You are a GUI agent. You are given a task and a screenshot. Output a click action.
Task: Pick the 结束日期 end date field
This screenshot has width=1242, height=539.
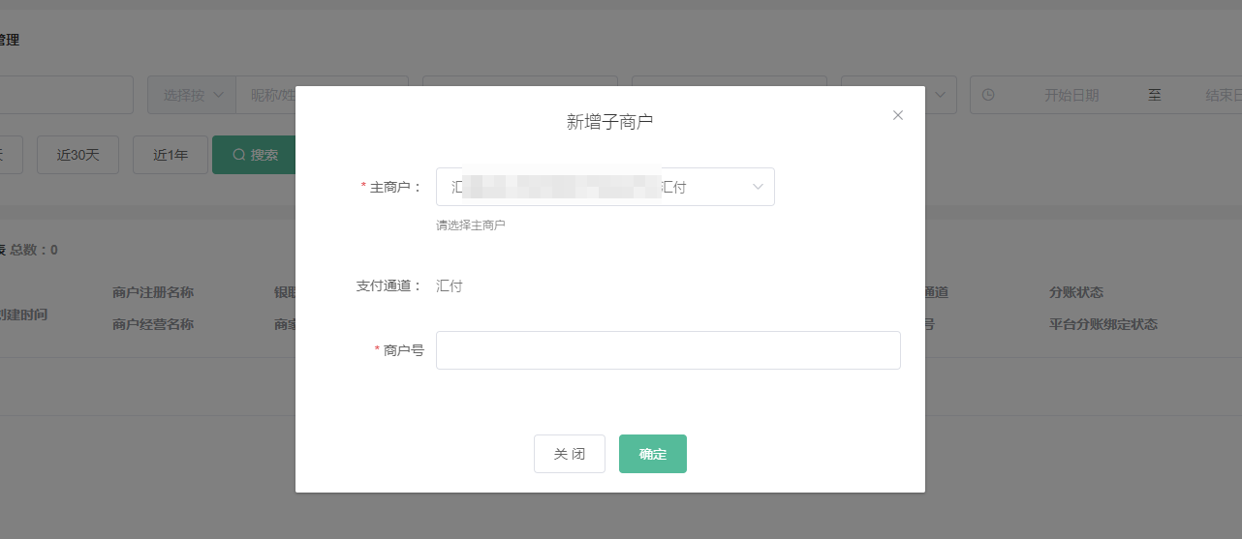click(1223, 95)
